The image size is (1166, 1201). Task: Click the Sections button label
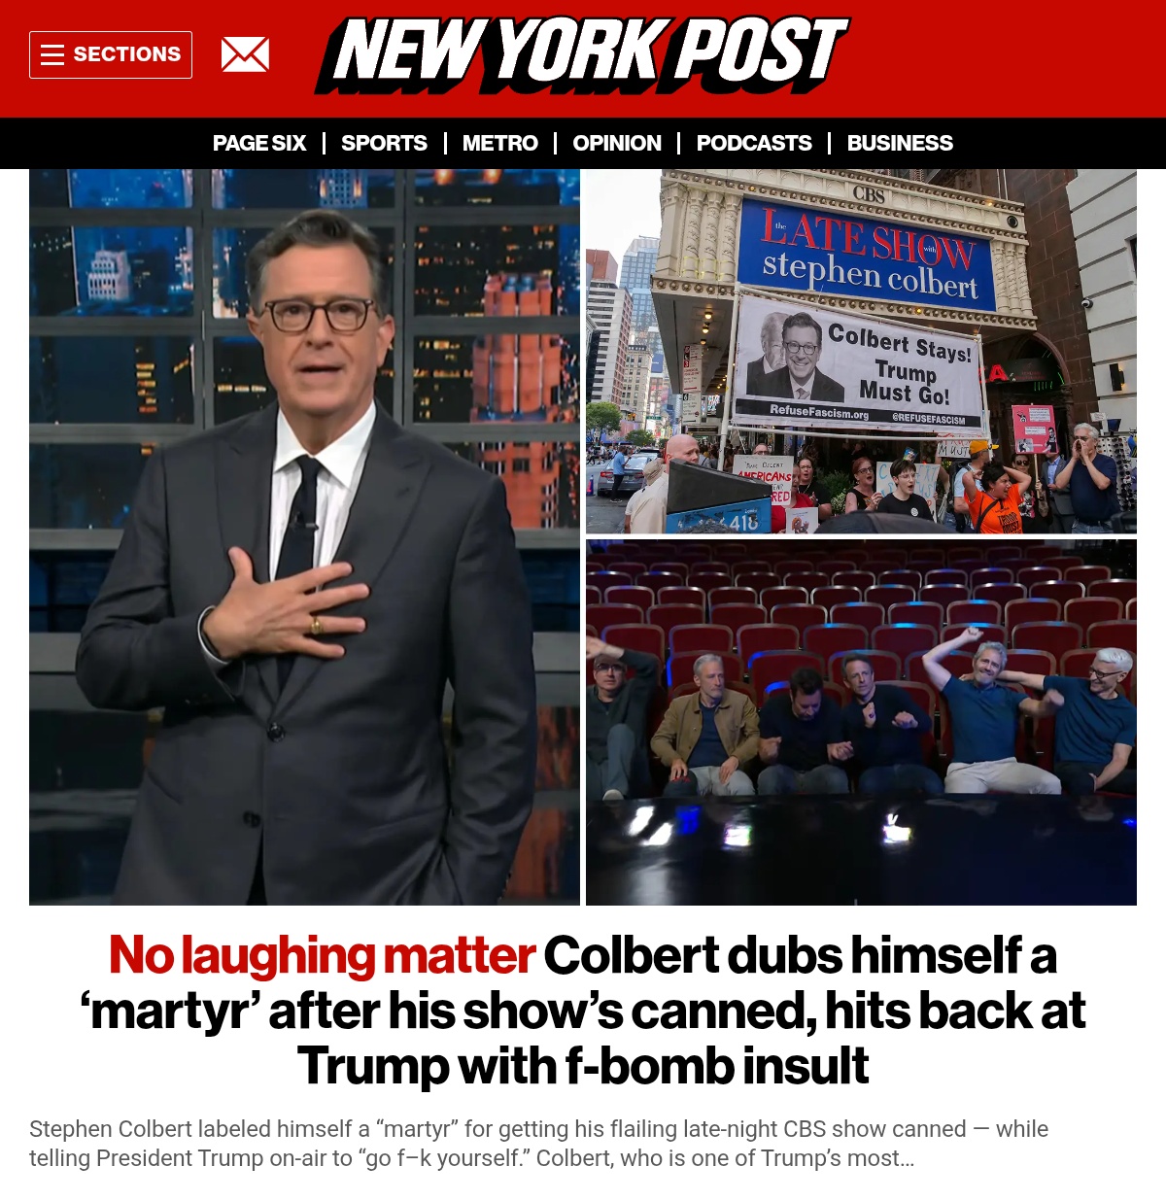[127, 54]
